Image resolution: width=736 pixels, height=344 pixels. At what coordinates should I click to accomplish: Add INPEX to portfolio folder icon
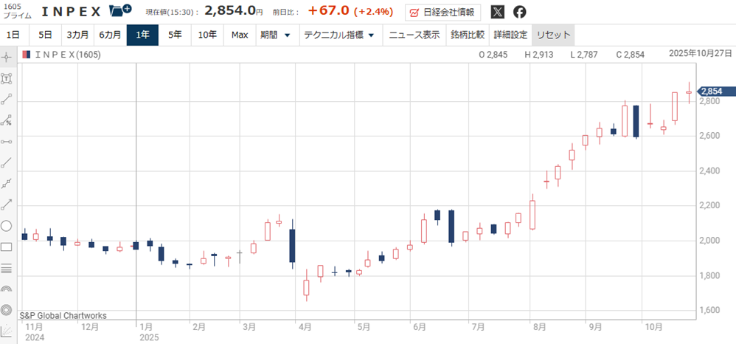click(x=119, y=11)
